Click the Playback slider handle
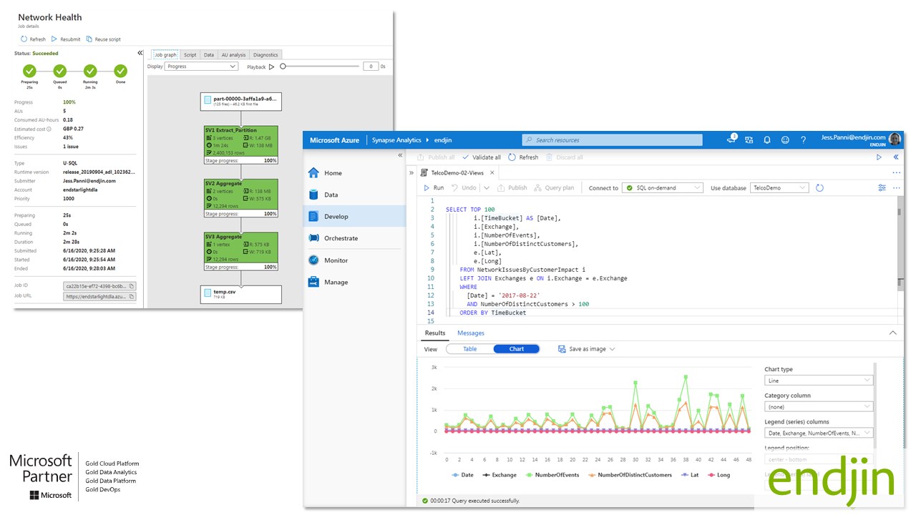916x515 pixels. [283, 67]
